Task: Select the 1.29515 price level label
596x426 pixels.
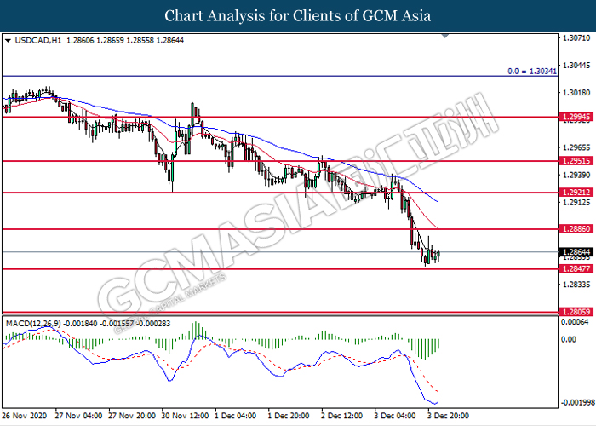Action: point(576,161)
